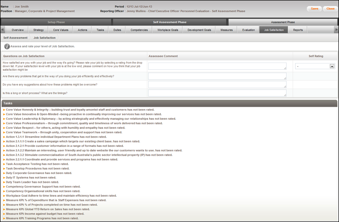Select the Job Satisfaction tab
Screen dimensions: 339x222
pos(274,30)
